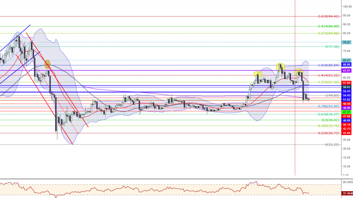353x198 pixels.
Task: Select the highest yellow ellipse near 68.00
Action: coord(281,66)
